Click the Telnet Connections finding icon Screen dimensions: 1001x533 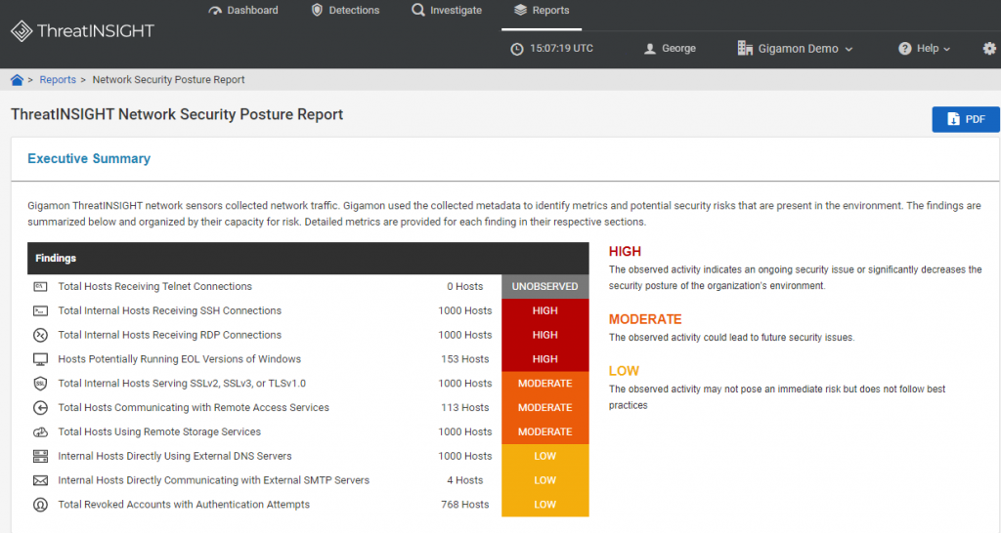pos(40,287)
